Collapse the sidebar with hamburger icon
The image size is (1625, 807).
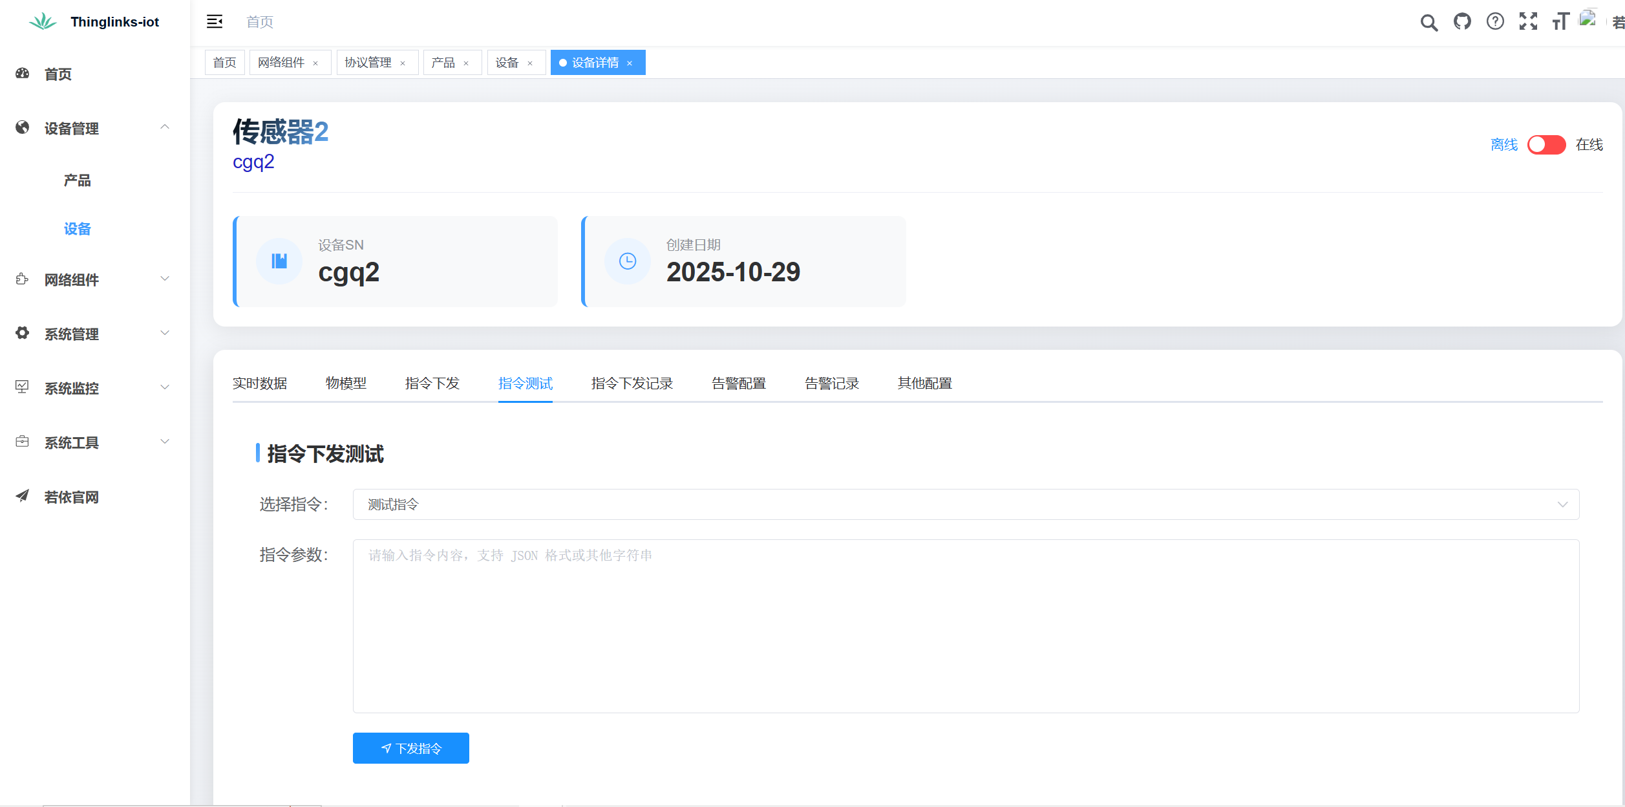tap(215, 22)
